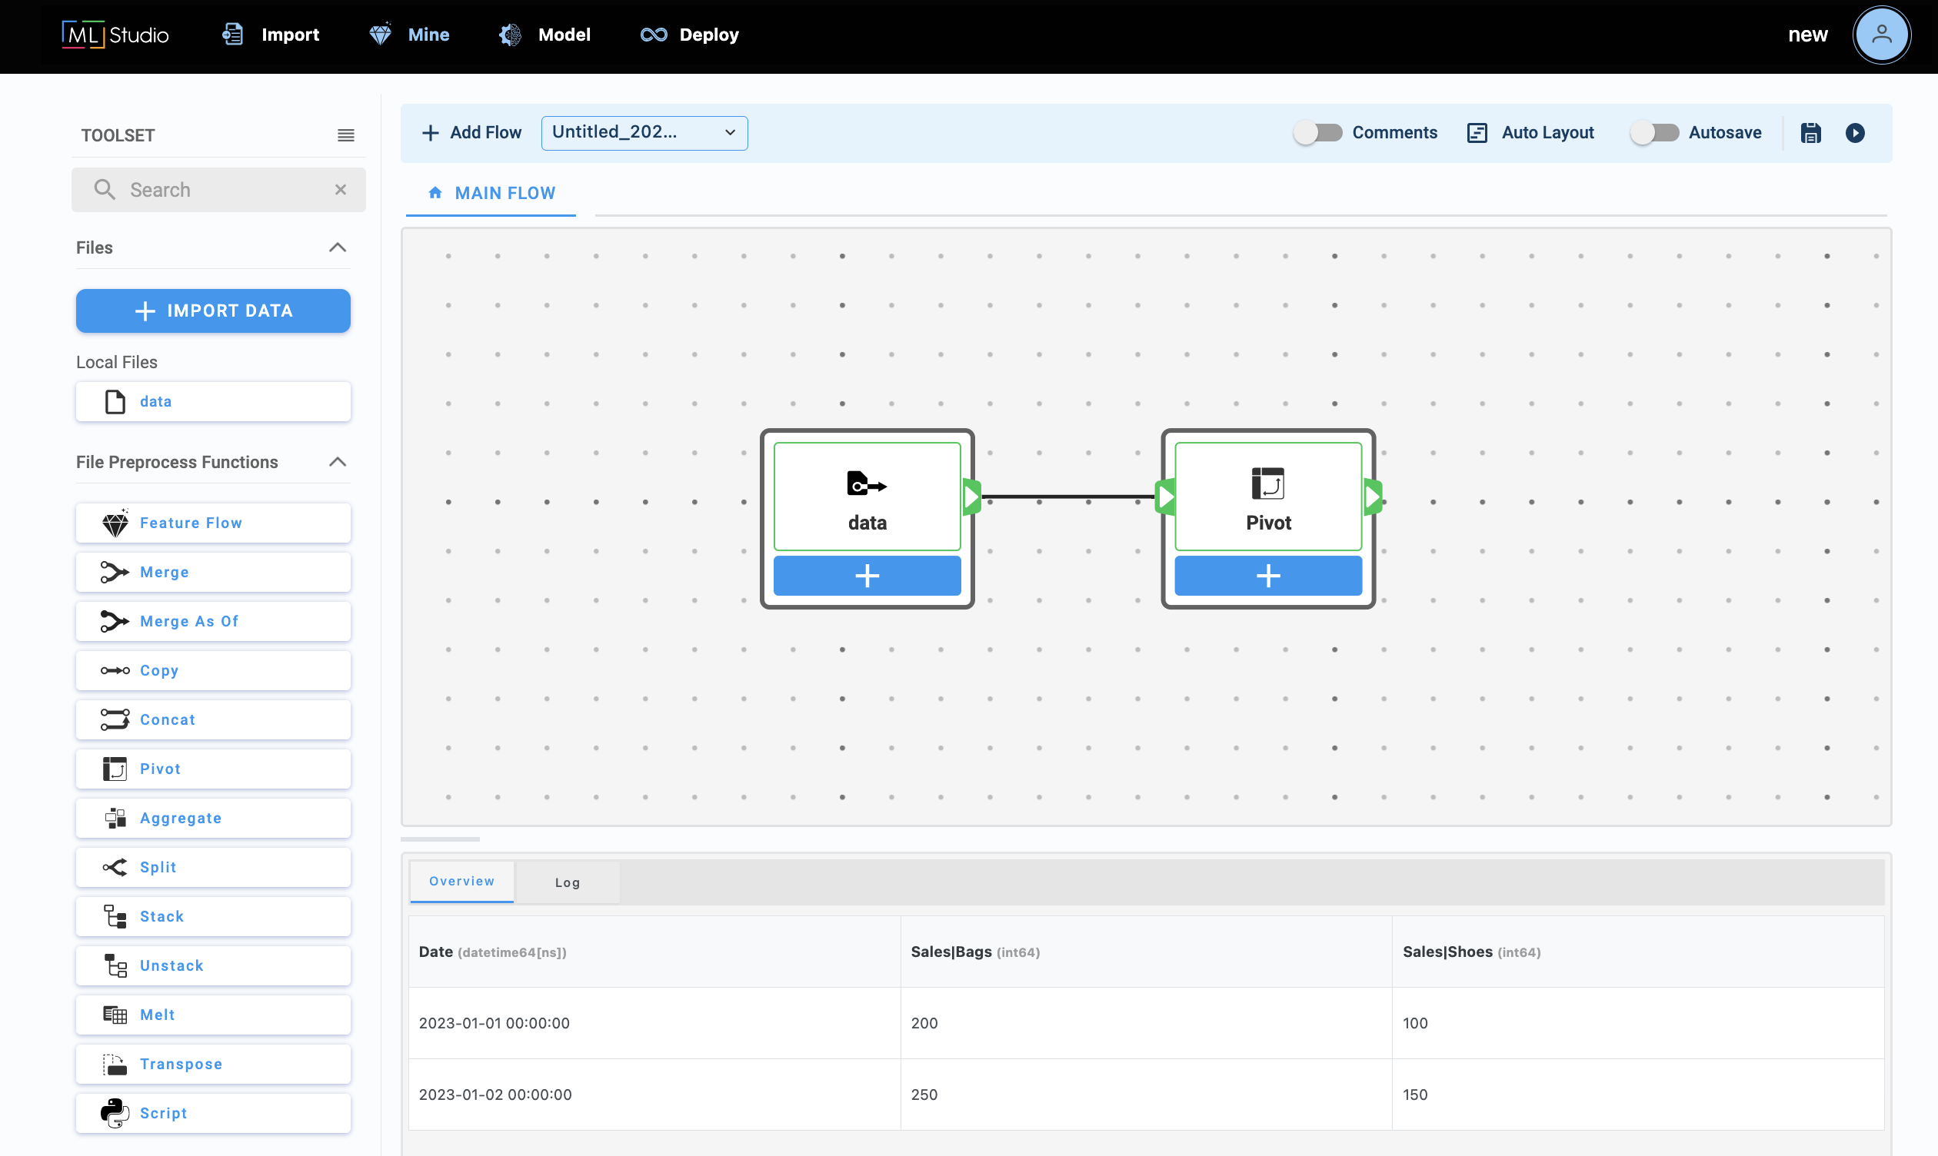Click Add Flow button
The image size is (1938, 1156).
click(x=471, y=133)
